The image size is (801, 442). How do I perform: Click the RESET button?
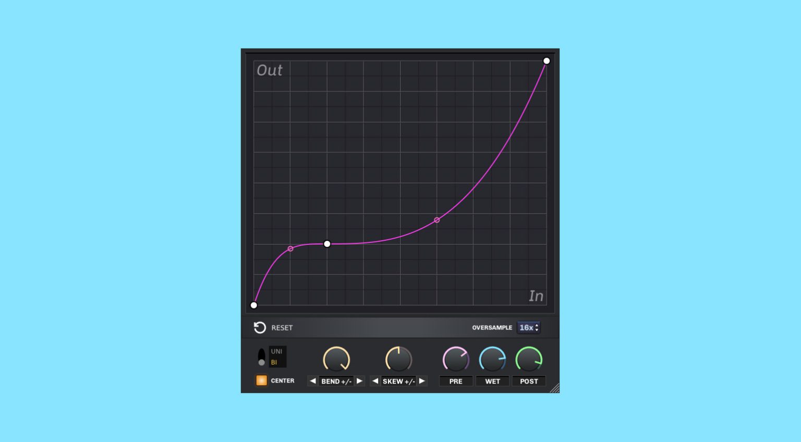[282, 327]
